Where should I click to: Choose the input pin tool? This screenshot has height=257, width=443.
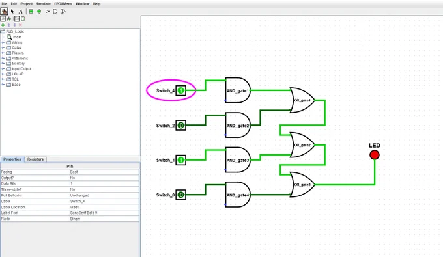pyautogui.click(x=31, y=11)
